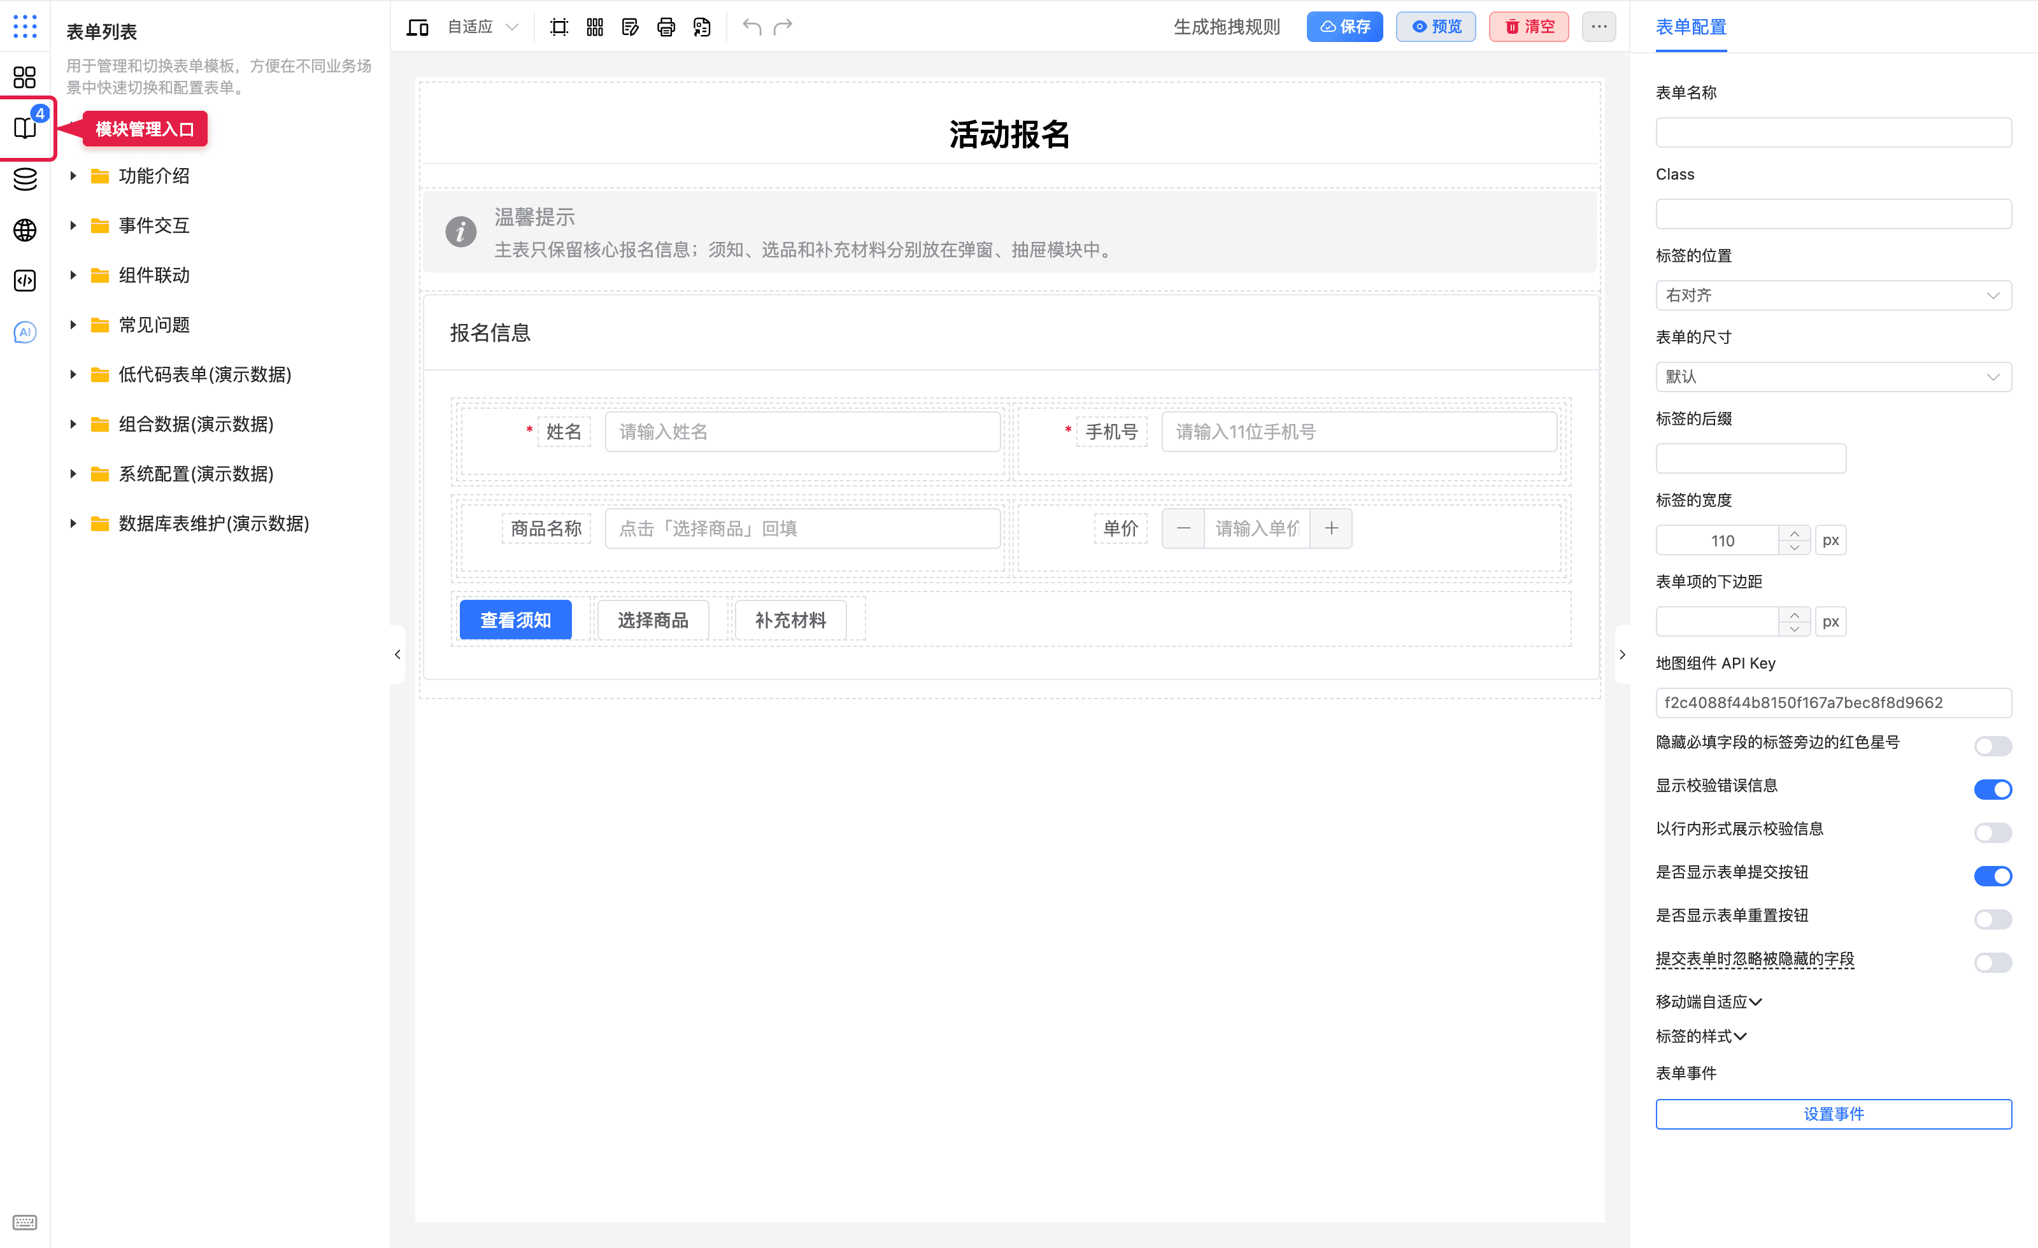The height and width of the screenshot is (1248, 2038).
Task: Open the 表单的尺寸 默认 dropdown
Action: click(x=1833, y=377)
